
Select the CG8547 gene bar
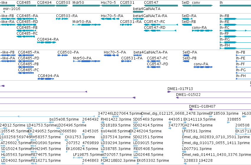161,6
